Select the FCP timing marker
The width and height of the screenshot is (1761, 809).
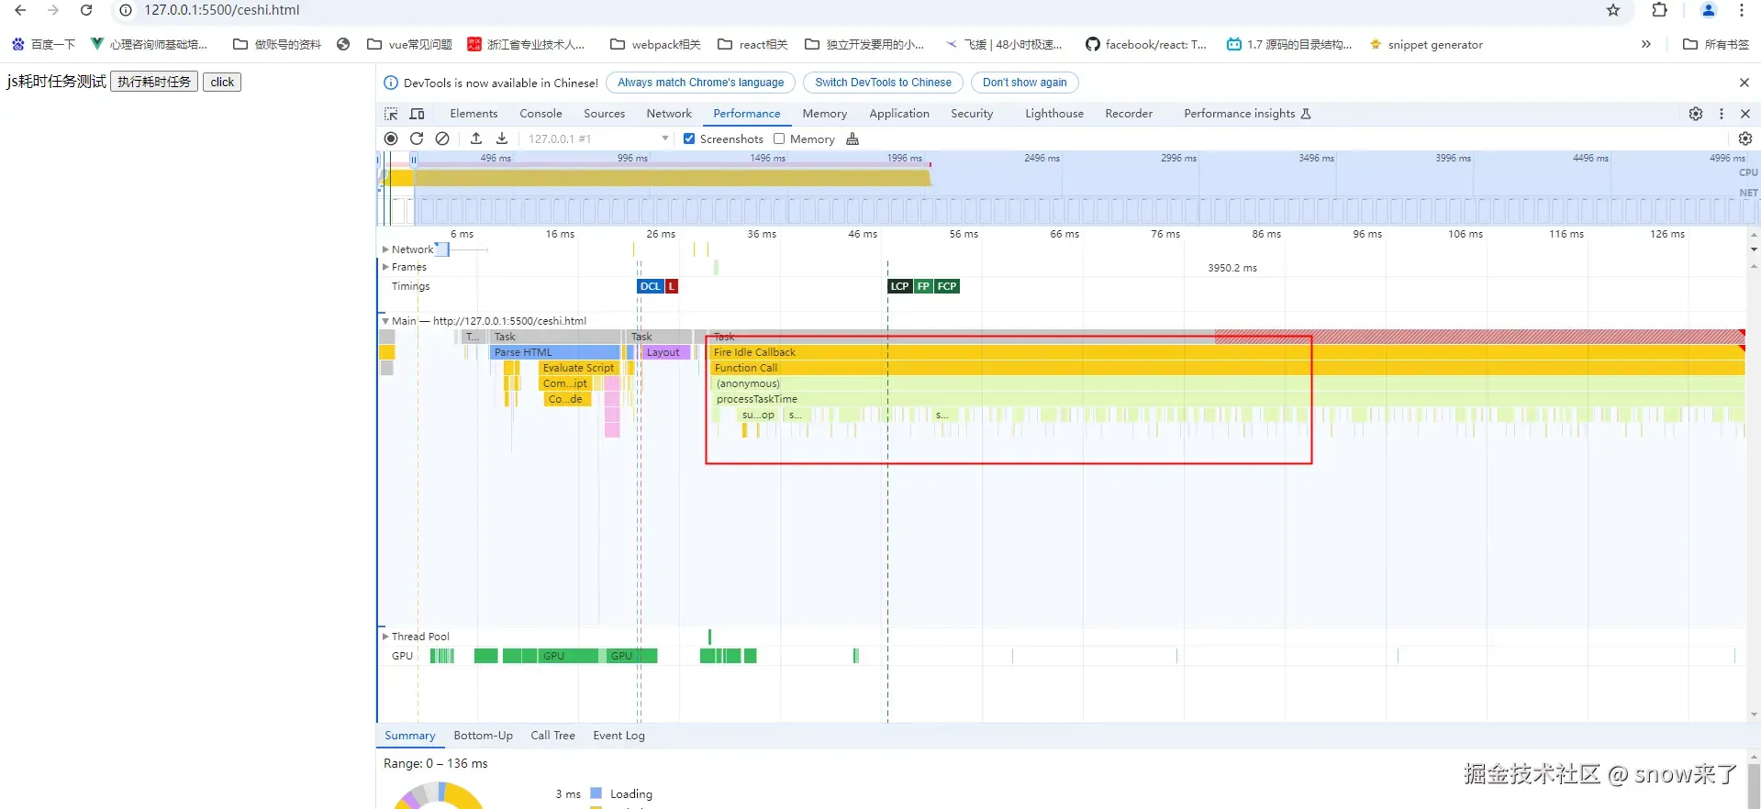coord(947,286)
